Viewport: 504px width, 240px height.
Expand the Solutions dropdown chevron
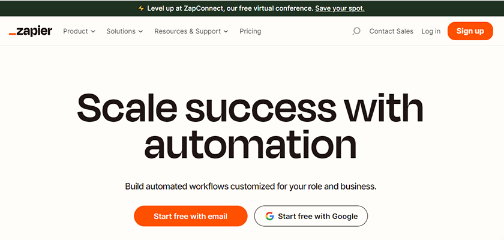tap(140, 32)
